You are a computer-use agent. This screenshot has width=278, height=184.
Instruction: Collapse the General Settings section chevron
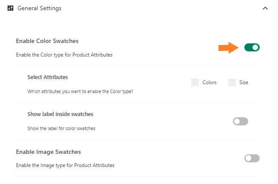click(265, 8)
